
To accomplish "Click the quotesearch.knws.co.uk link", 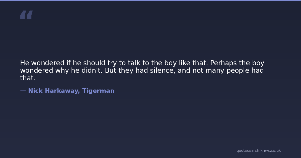I will pos(258,150).
